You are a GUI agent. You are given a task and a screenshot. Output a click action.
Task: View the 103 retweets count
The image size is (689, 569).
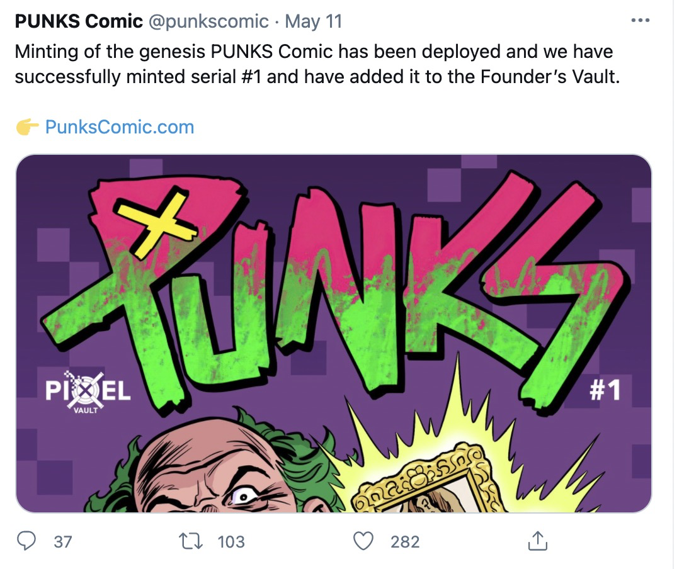click(x=231, y=541)
